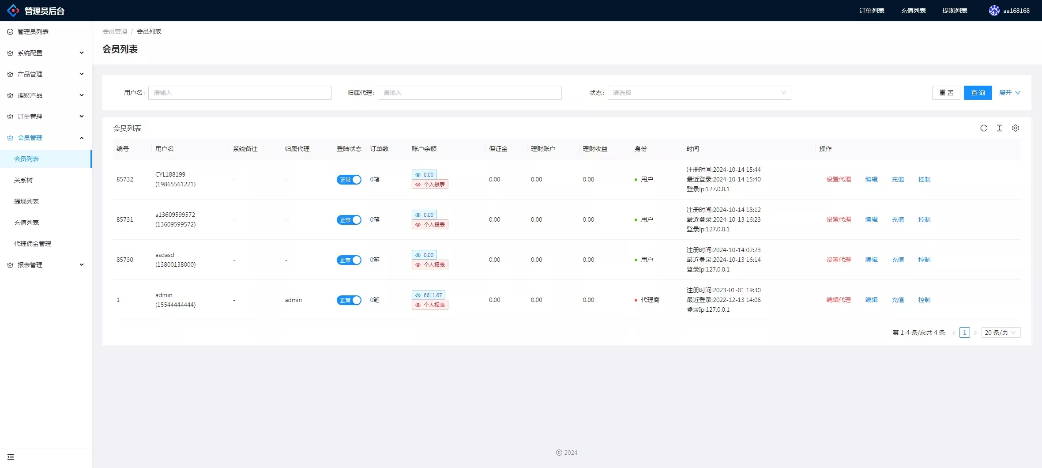Toggle the admin member's login status switch
Screen dimensions: 1042x468
(349, 300)
